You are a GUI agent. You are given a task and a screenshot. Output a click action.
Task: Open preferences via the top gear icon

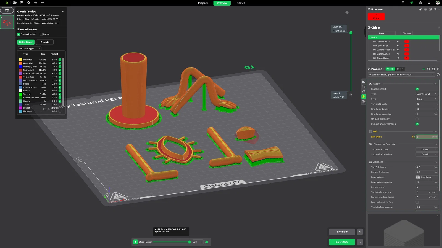tap(28, 3)
